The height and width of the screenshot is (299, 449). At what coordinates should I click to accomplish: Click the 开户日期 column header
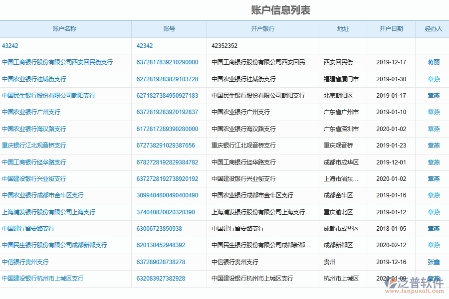click(392, 29)
